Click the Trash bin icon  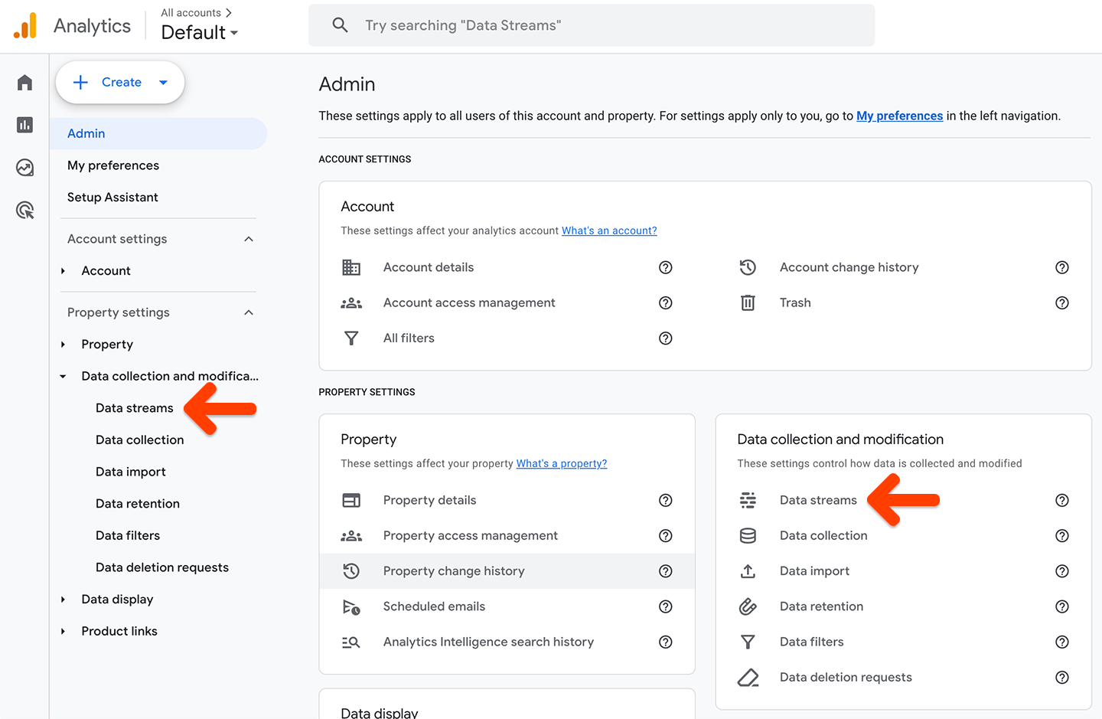tap(748, 302)
